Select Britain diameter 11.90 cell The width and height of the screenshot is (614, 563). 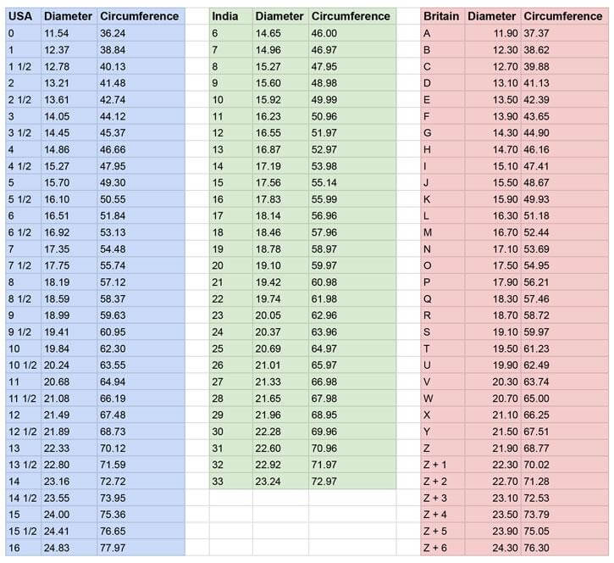click(x=493, y=33)
